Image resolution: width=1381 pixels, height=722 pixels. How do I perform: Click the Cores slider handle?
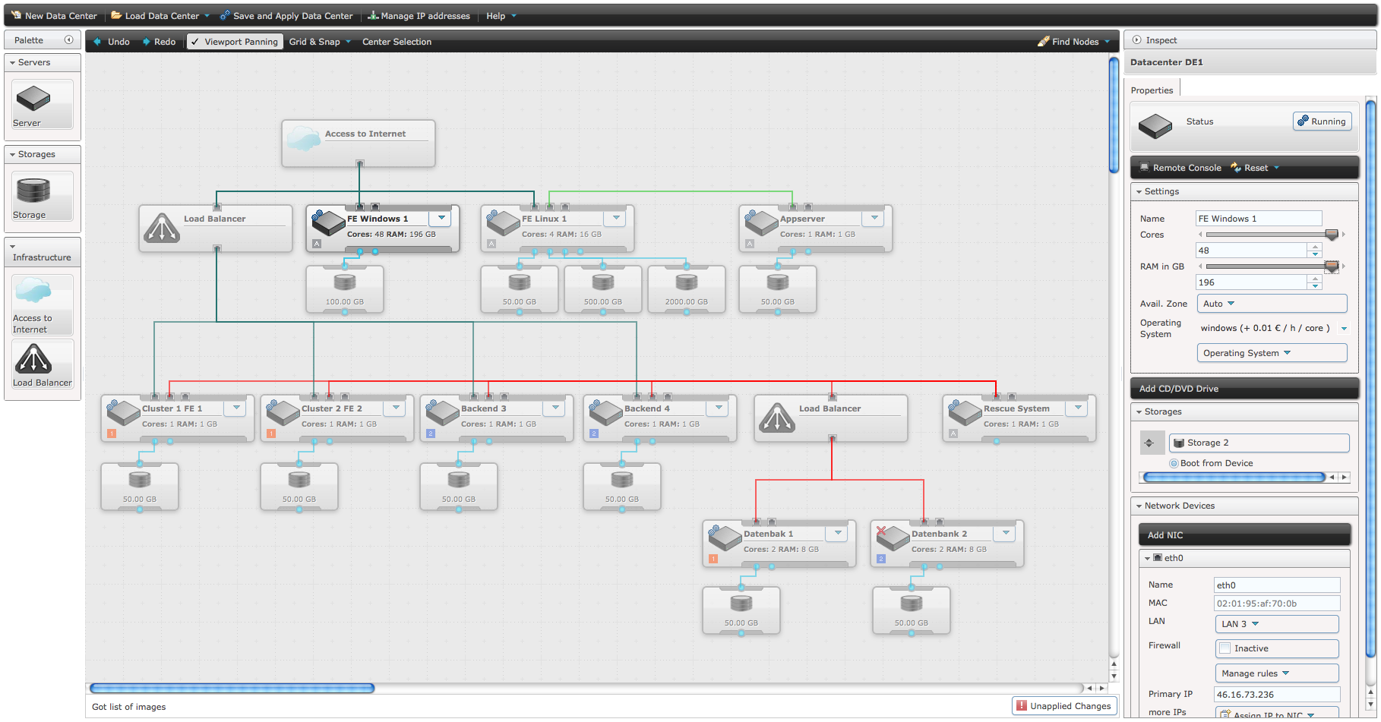pos(1331,235)
